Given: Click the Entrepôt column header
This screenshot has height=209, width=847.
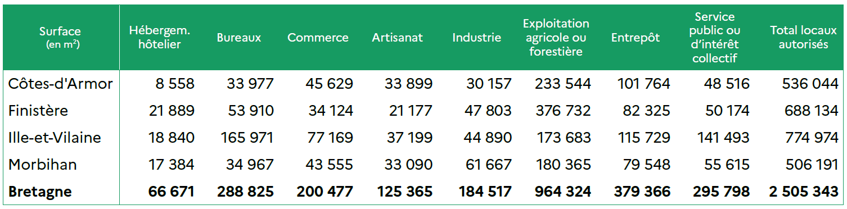Looking at the screenshot, I should [x=636, y=38].
